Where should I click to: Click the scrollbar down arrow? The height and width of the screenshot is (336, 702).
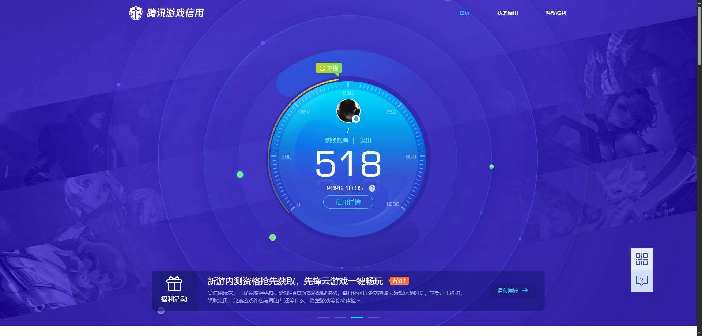[x=699, y=333]
